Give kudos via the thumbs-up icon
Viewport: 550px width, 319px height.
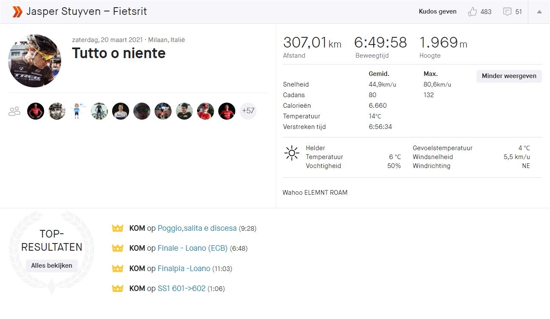[472, 11]
